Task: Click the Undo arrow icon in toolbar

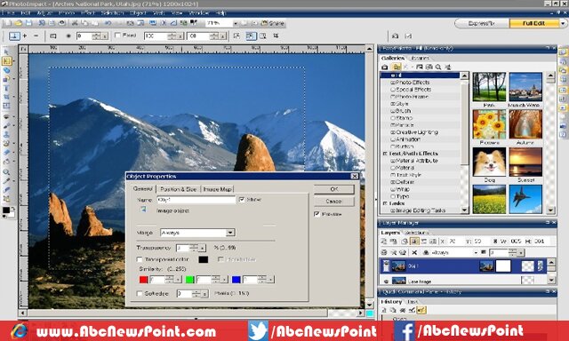Action: click(108, 23)
